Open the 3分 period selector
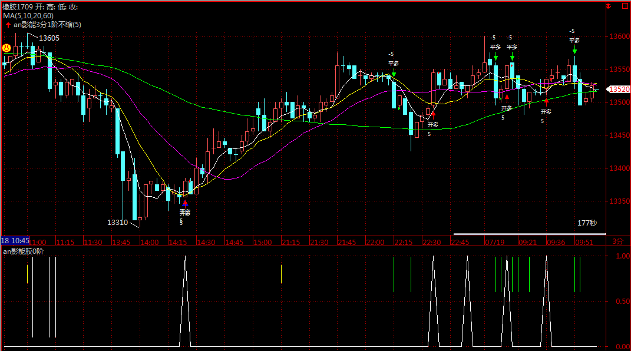The height and width of the screenshot is (351, 631). 618,241
